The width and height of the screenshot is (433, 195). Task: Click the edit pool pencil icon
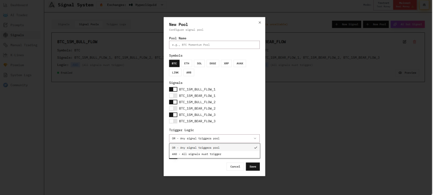pos(405,42)
